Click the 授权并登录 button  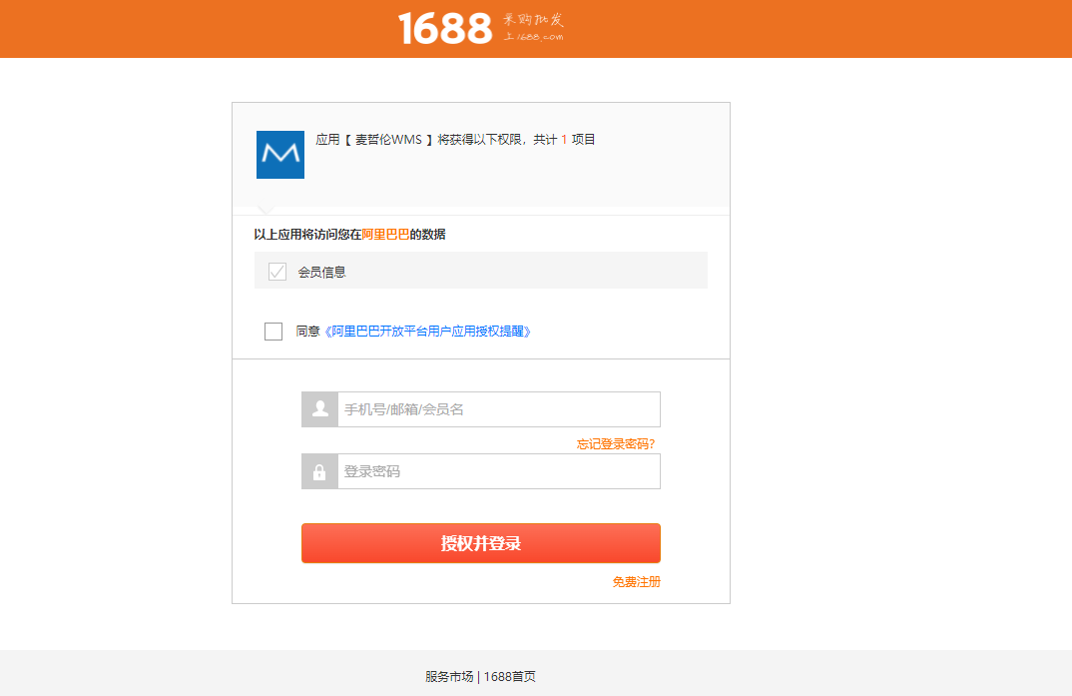[481, 543]
